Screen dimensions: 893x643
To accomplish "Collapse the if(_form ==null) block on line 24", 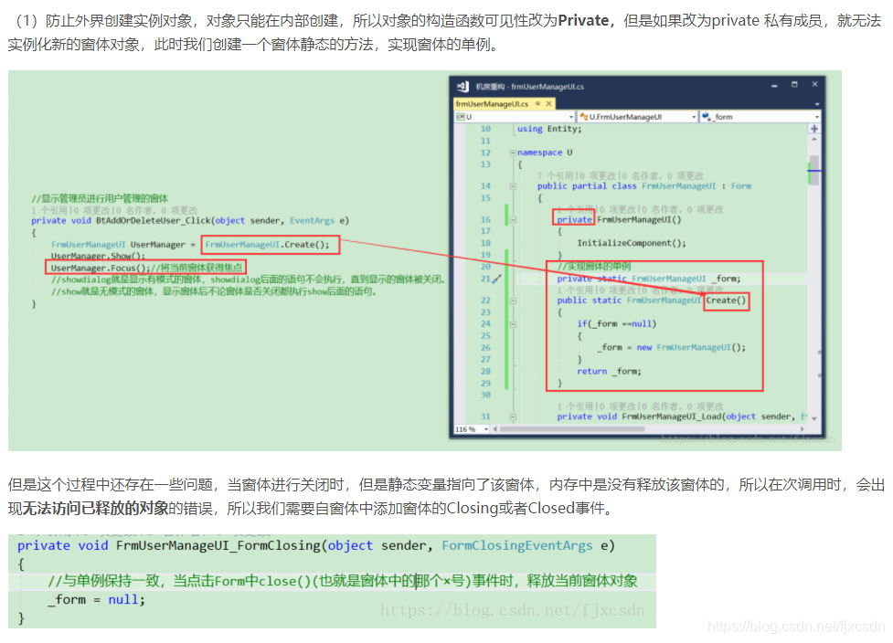I will tap(513, 323).
